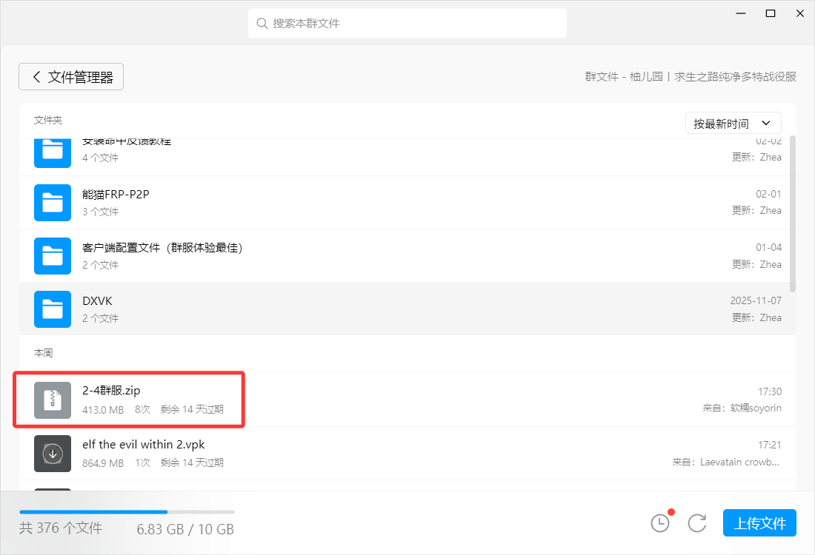Viewport: 815px width, 555px height.
Task: Open the transfer history clock icon
Action: [659, 523]
